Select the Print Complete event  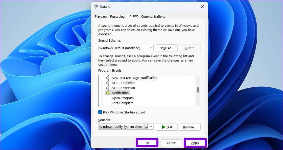click(x=122, y=103)
